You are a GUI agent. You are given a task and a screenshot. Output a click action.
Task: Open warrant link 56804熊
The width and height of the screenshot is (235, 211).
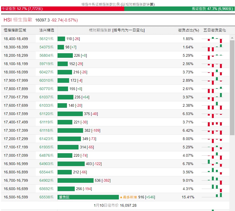point(47,55)
